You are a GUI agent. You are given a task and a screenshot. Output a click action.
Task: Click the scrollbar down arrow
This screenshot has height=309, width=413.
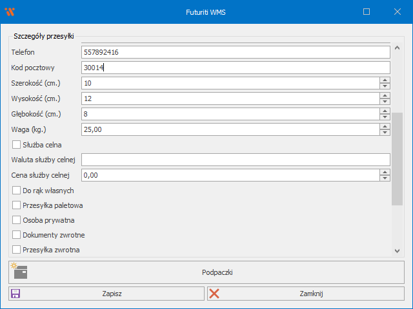(x=398, y=250)
